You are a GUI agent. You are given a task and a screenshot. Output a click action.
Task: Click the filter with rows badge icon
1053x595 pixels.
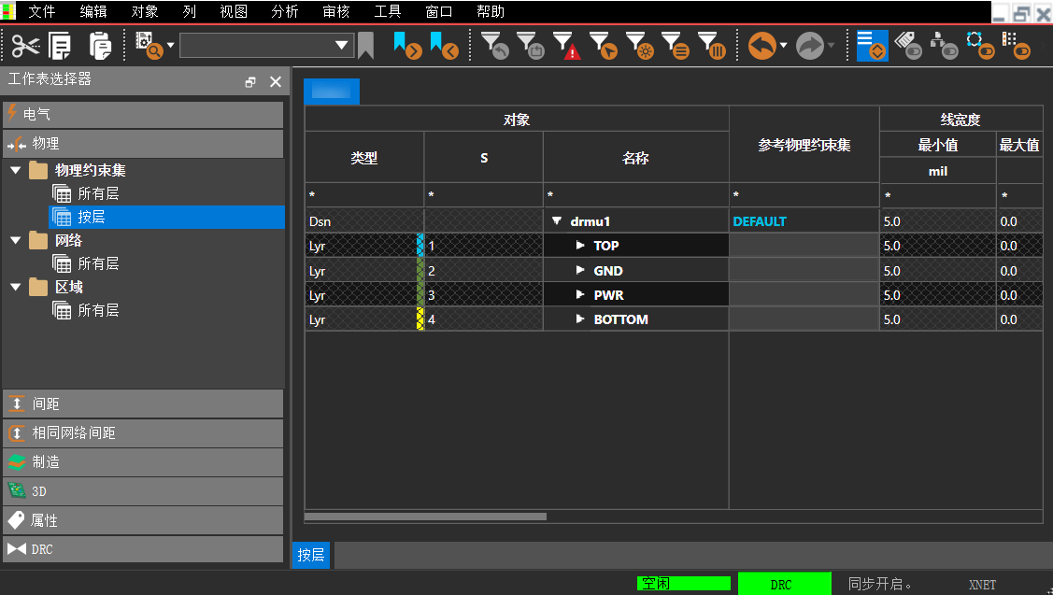675,46
